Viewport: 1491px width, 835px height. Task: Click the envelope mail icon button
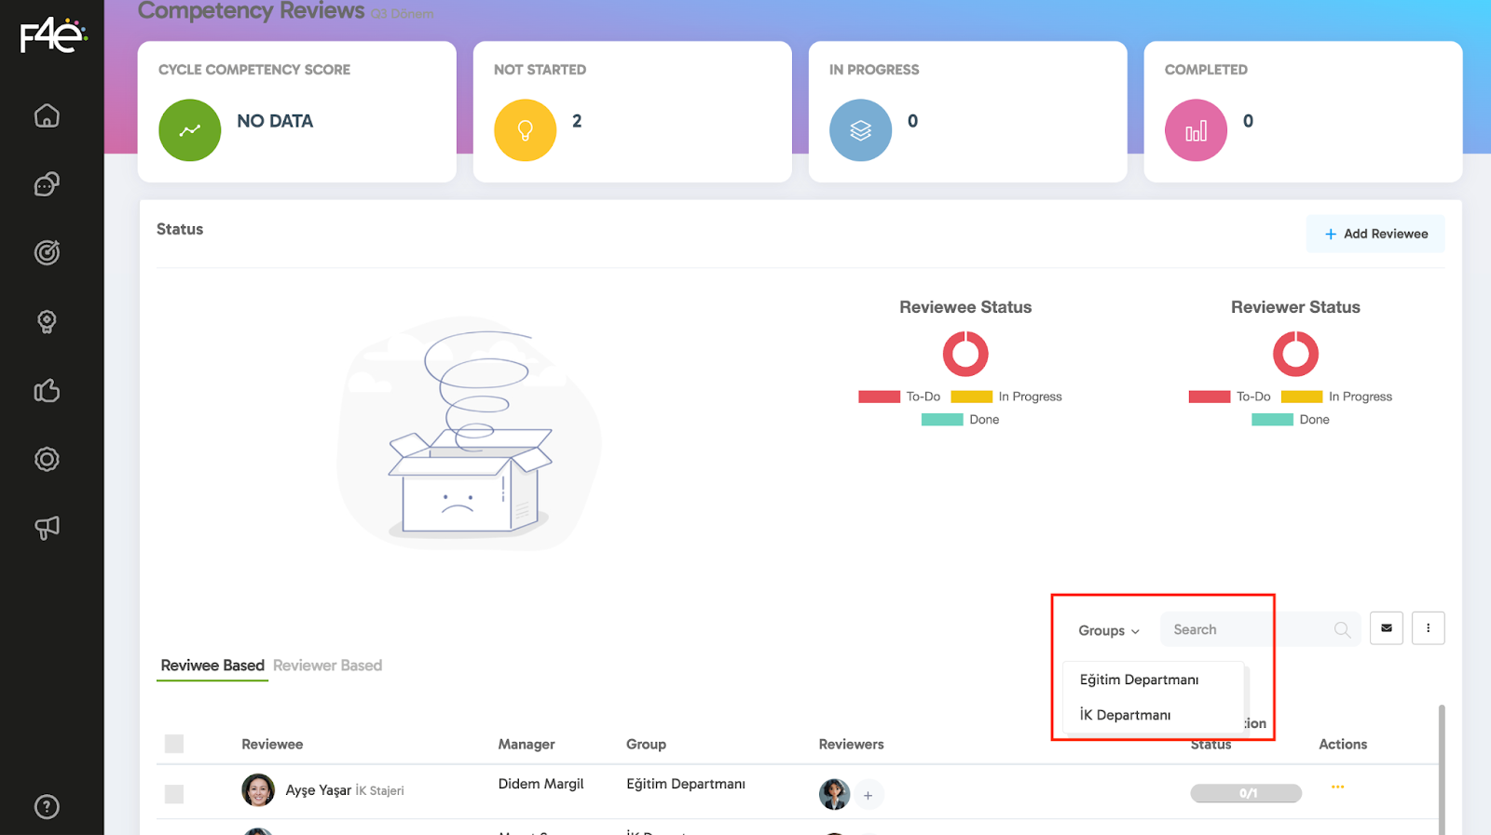pos(1386,628)
